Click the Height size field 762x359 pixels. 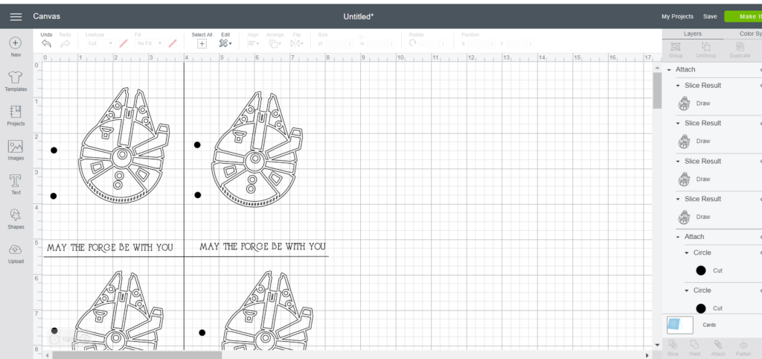click(381, 44)
